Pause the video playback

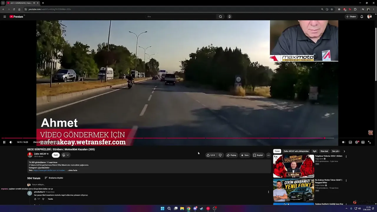tap(4, 142)
